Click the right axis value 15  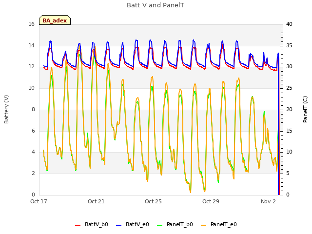(x=289, y=131)
